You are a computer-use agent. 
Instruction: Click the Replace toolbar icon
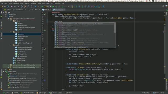31,7
